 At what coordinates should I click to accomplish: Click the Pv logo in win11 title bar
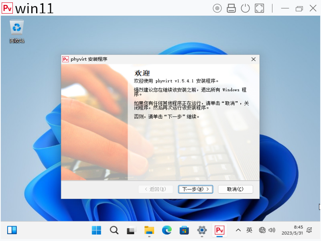[x=7, y=8]
